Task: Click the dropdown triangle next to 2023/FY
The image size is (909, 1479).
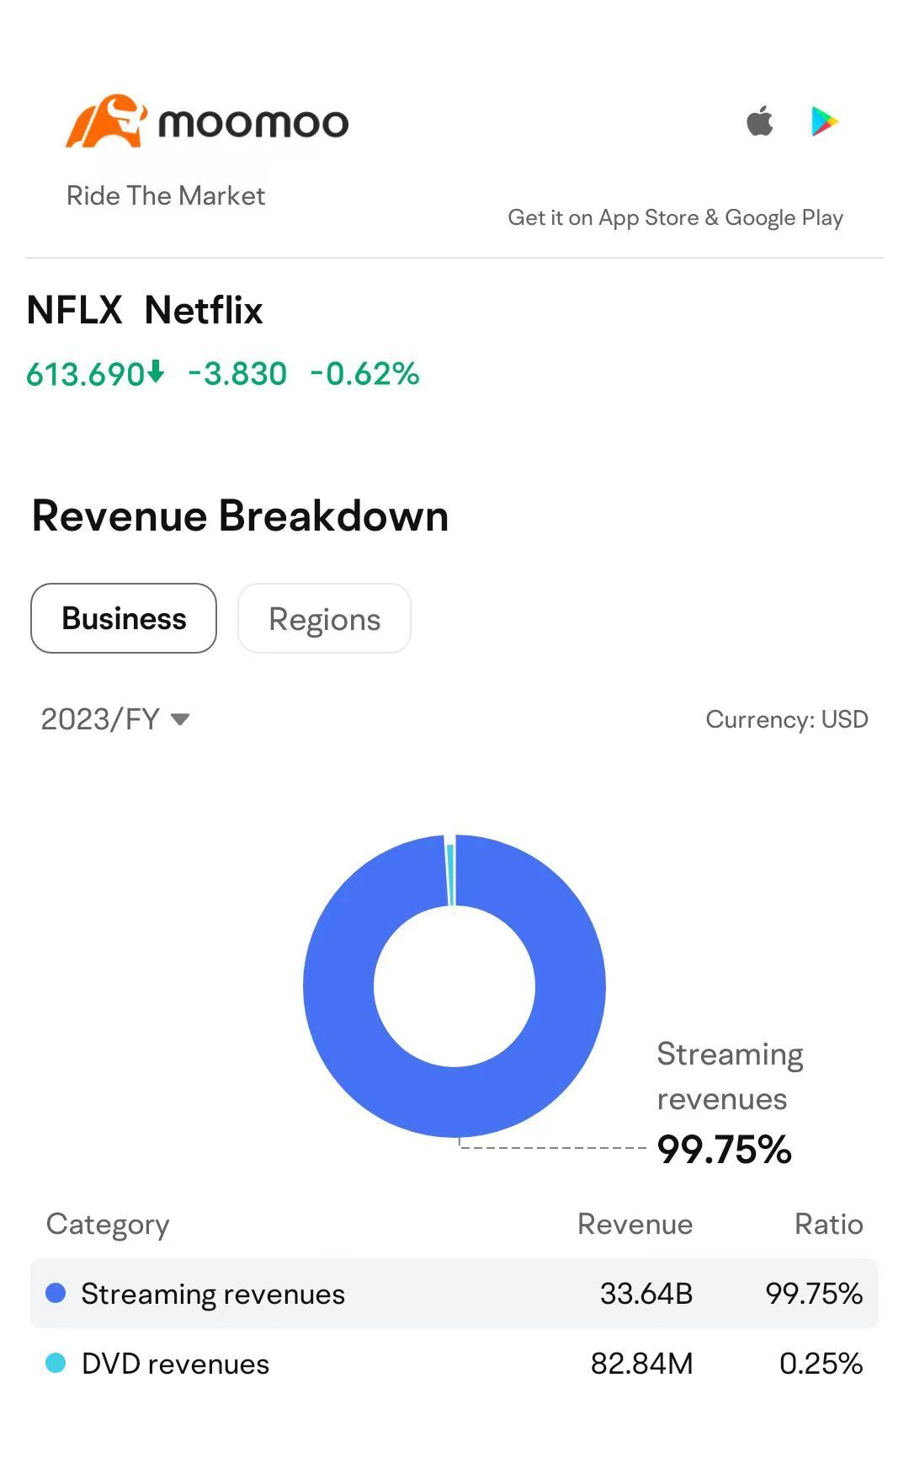Action: (x=180, y=719)
